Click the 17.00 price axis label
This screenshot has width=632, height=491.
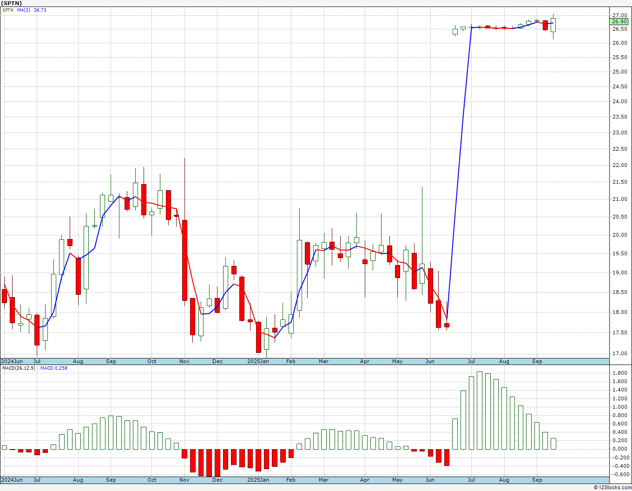click(x=619, y=353)
